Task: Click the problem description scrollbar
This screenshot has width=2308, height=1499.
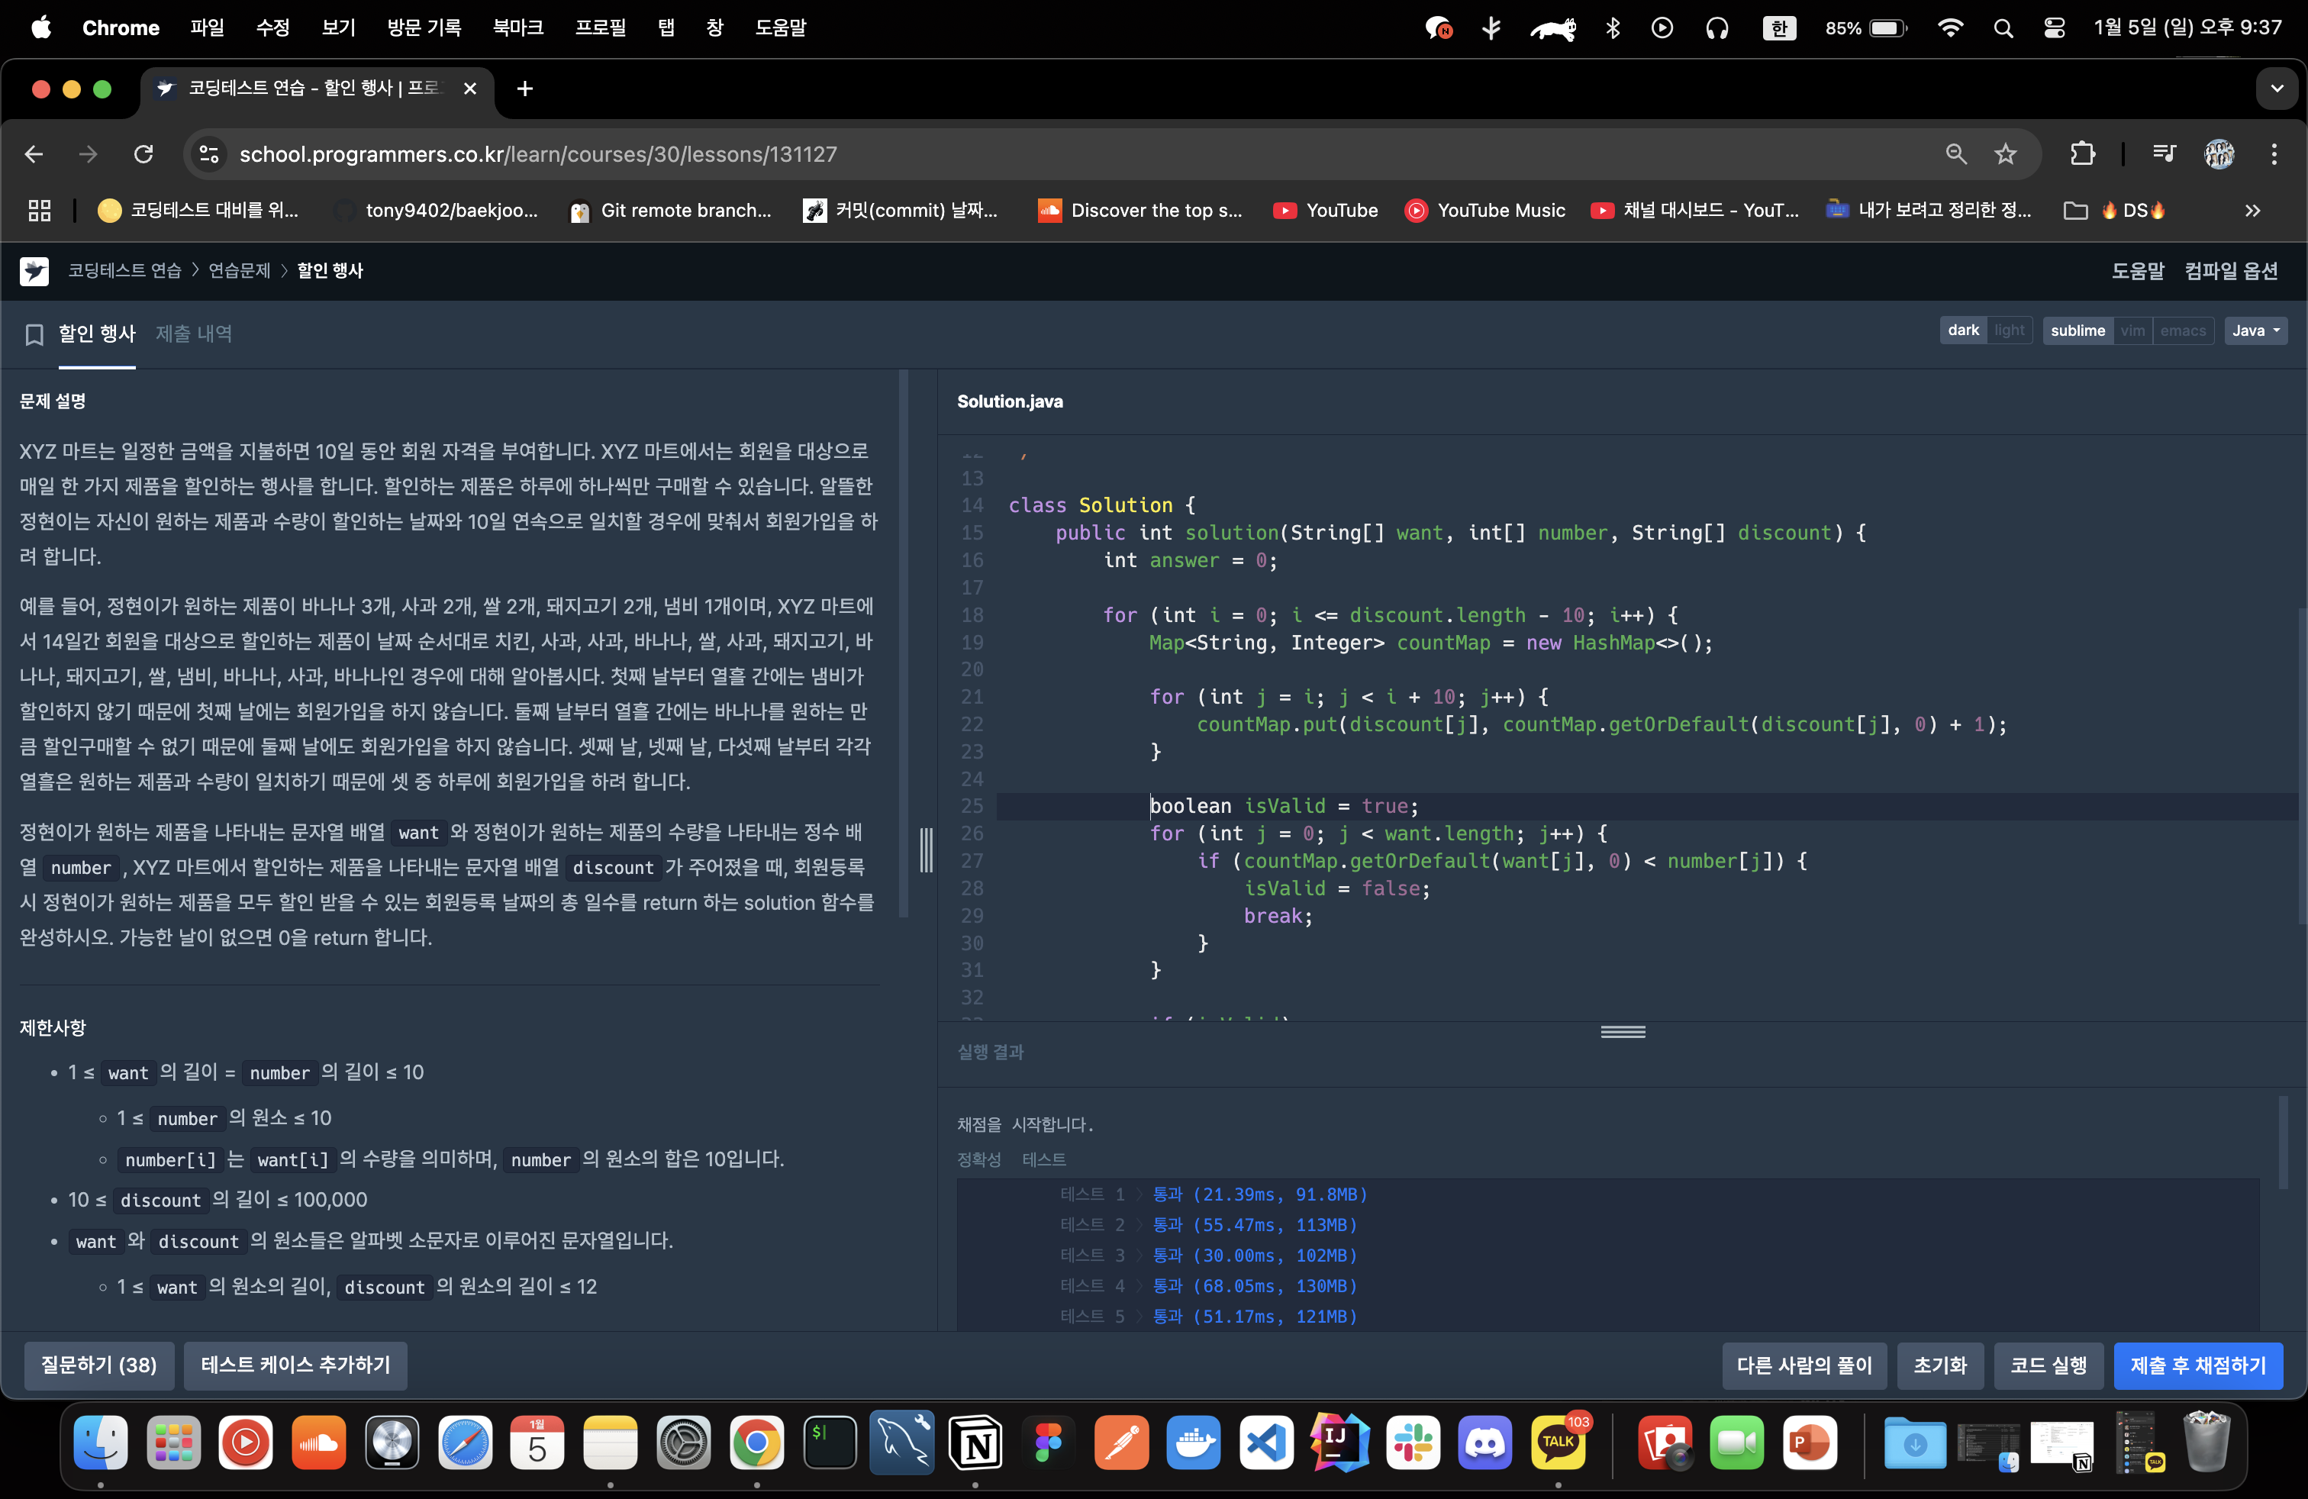Action: point(904,644)
